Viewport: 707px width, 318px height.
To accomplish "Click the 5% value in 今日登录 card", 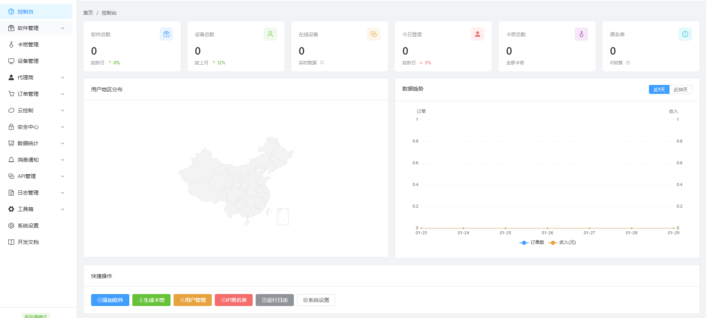I will coord(428,63).
